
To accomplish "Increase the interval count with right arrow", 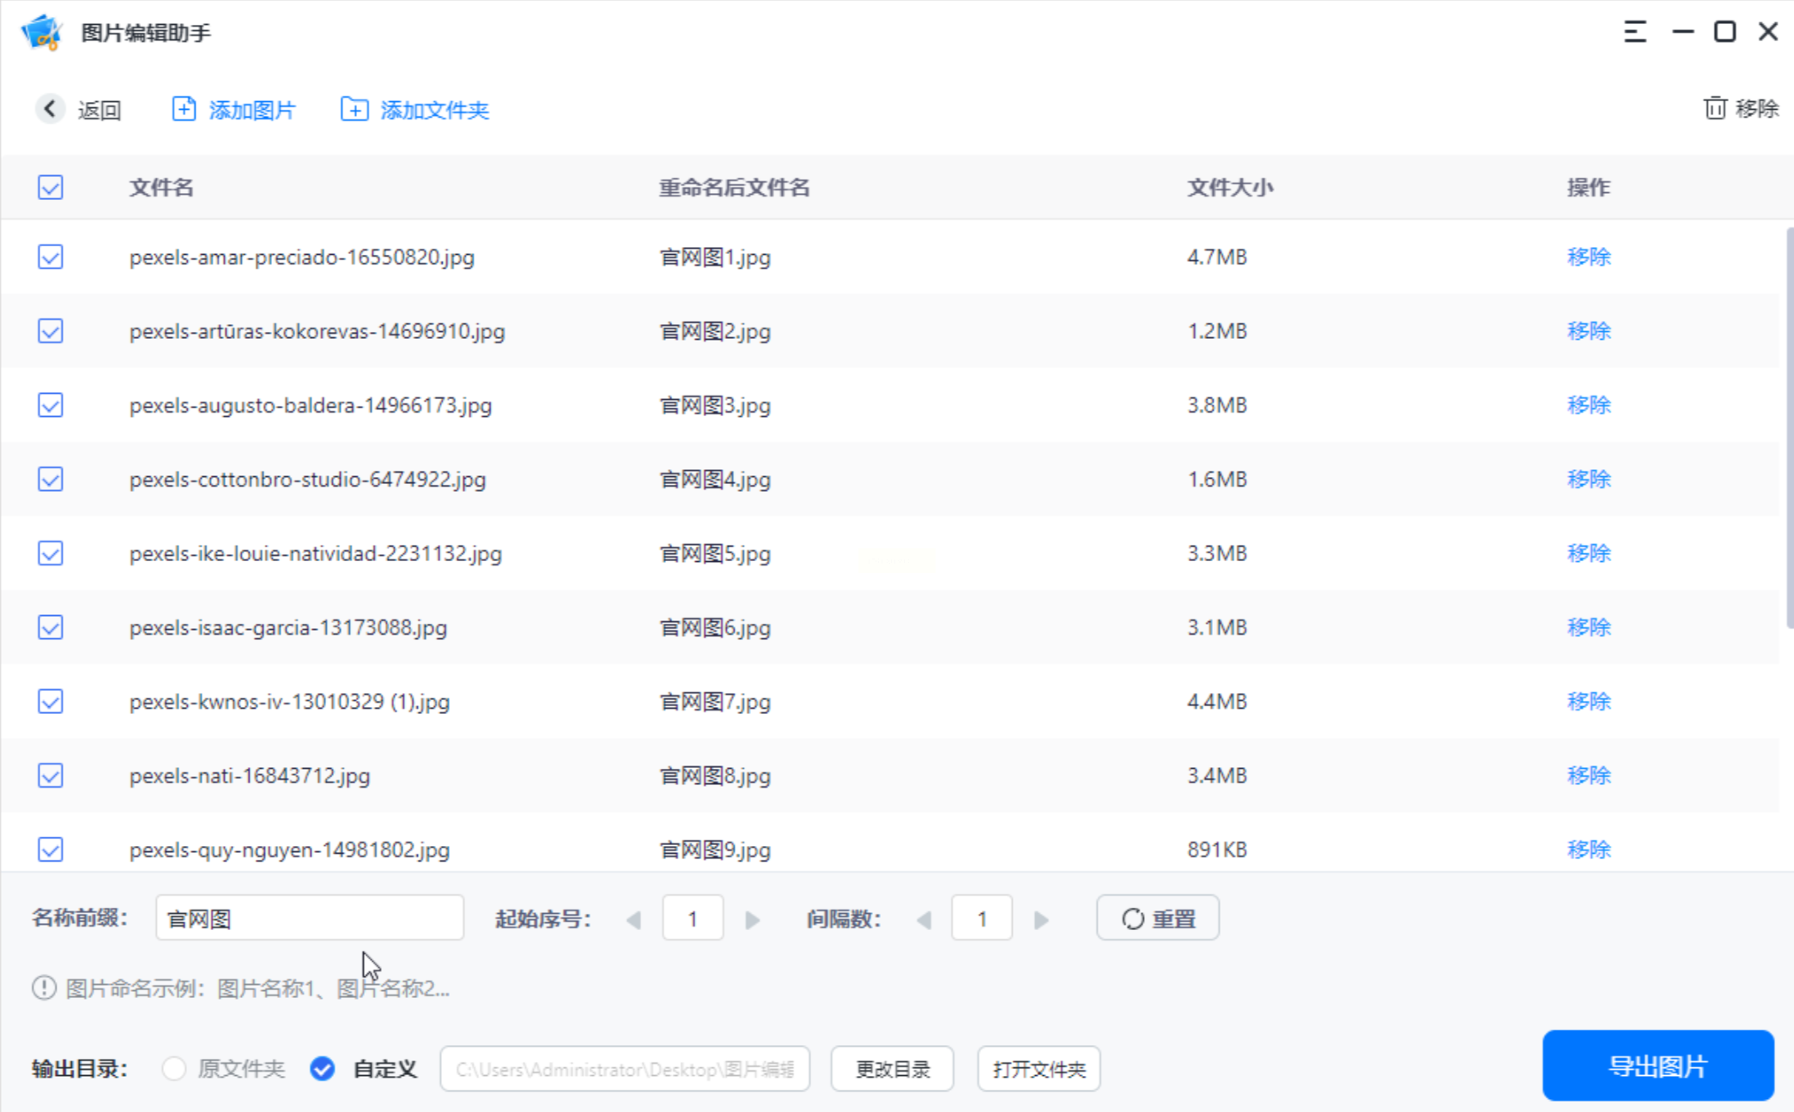I will click(x=1041, y=920).
